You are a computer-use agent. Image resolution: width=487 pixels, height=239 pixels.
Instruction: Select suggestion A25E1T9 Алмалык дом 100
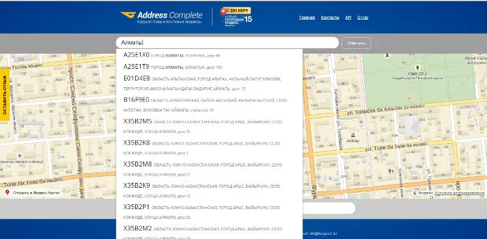[x=209, y=66]
